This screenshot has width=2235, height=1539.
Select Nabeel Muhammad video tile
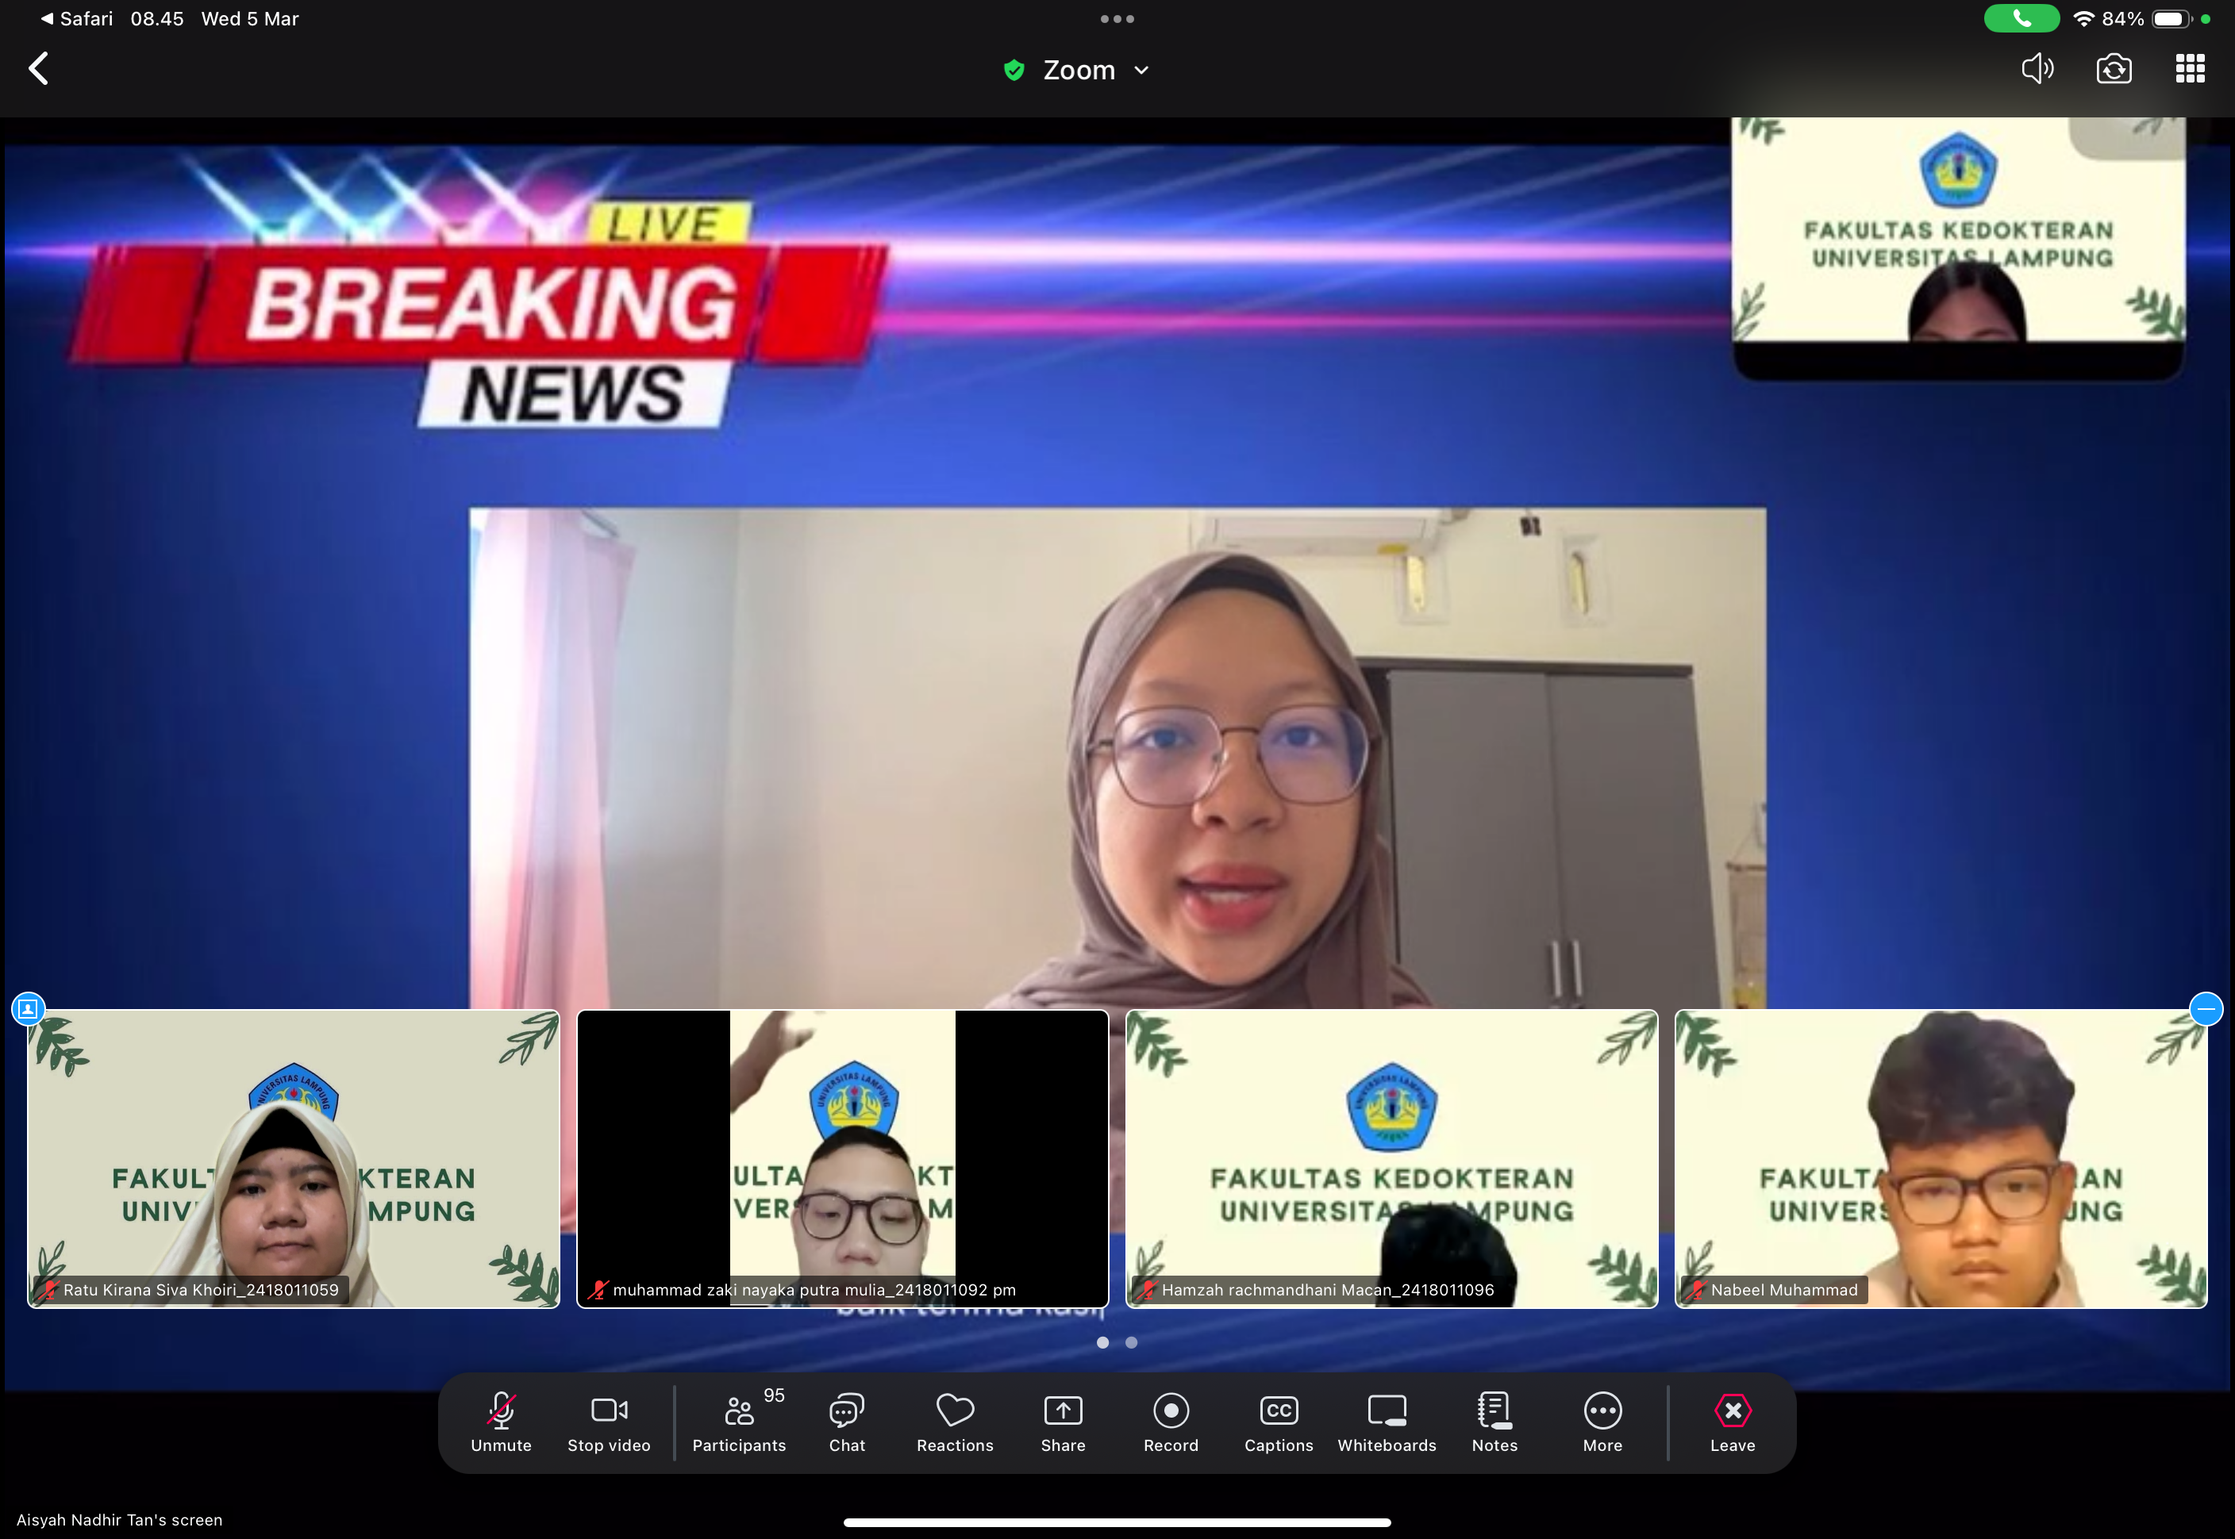(x=1941, y=1158)
